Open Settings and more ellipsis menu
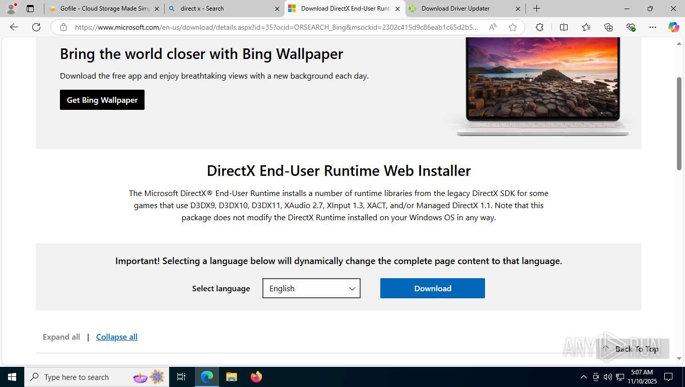The height and width of the screenshot is (387, 685). point(653,27)
